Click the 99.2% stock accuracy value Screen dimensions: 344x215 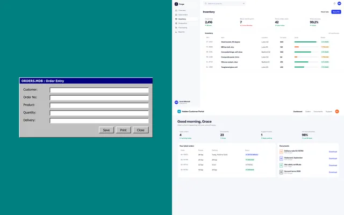(314, 22)
